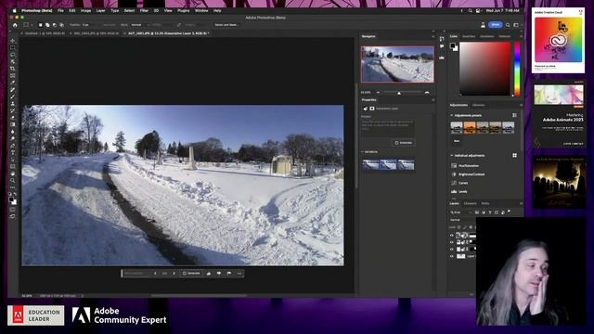Click the flag report icon in task bar
The height and width of the screenshot is (334, 594).
[229, 273]
